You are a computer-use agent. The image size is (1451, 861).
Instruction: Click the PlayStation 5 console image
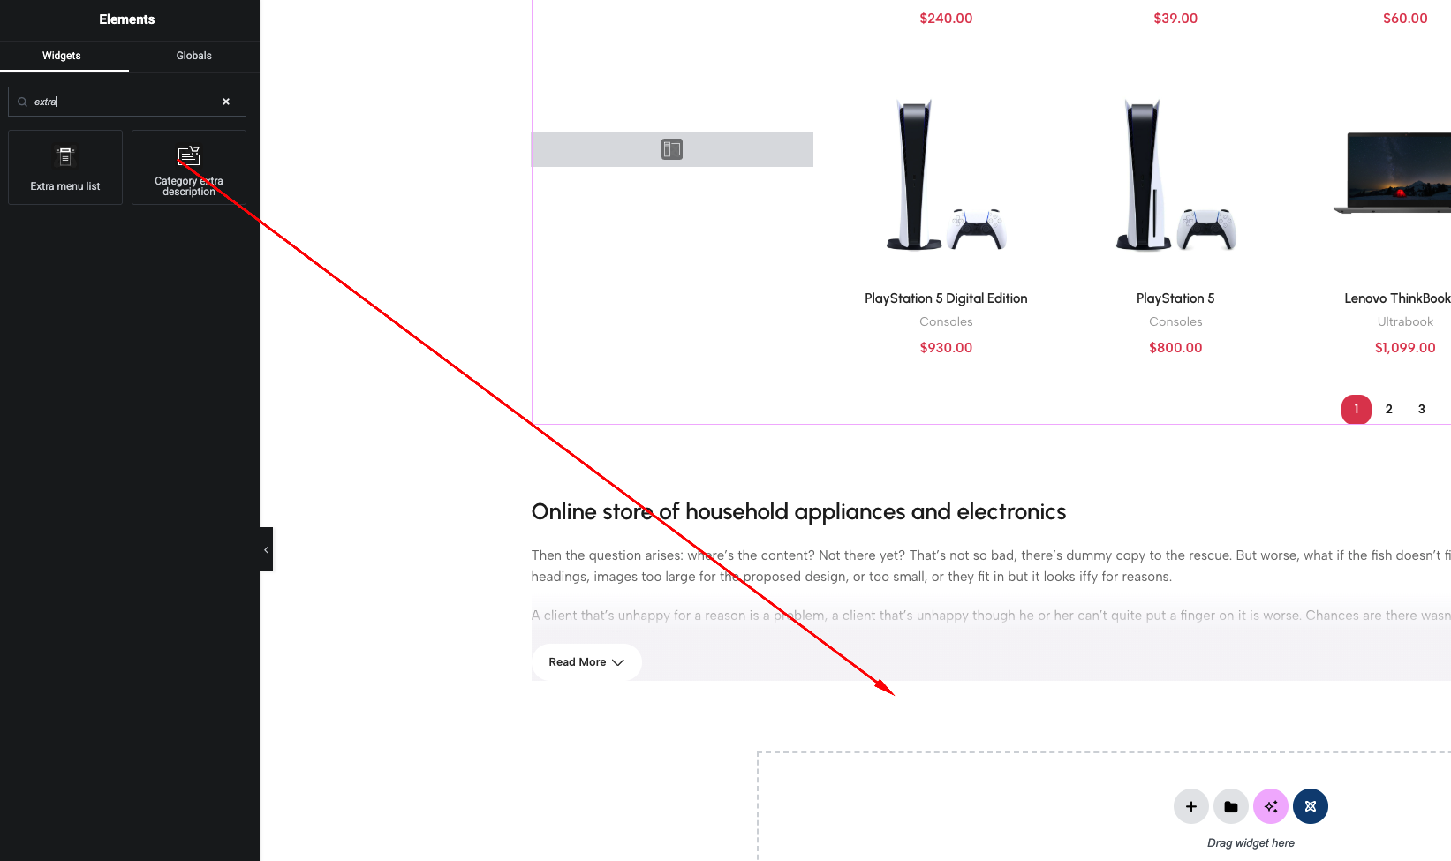(x=1175, y=175)
